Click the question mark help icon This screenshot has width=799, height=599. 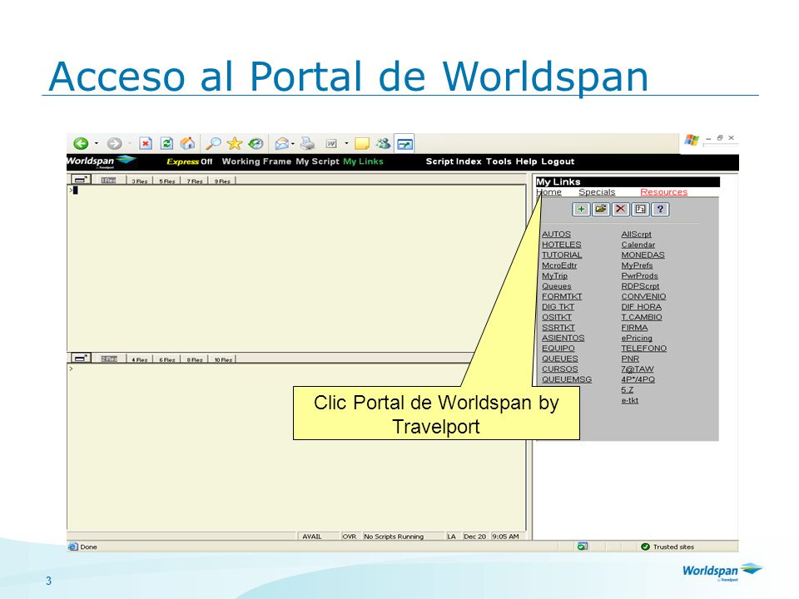coord(660,210)
